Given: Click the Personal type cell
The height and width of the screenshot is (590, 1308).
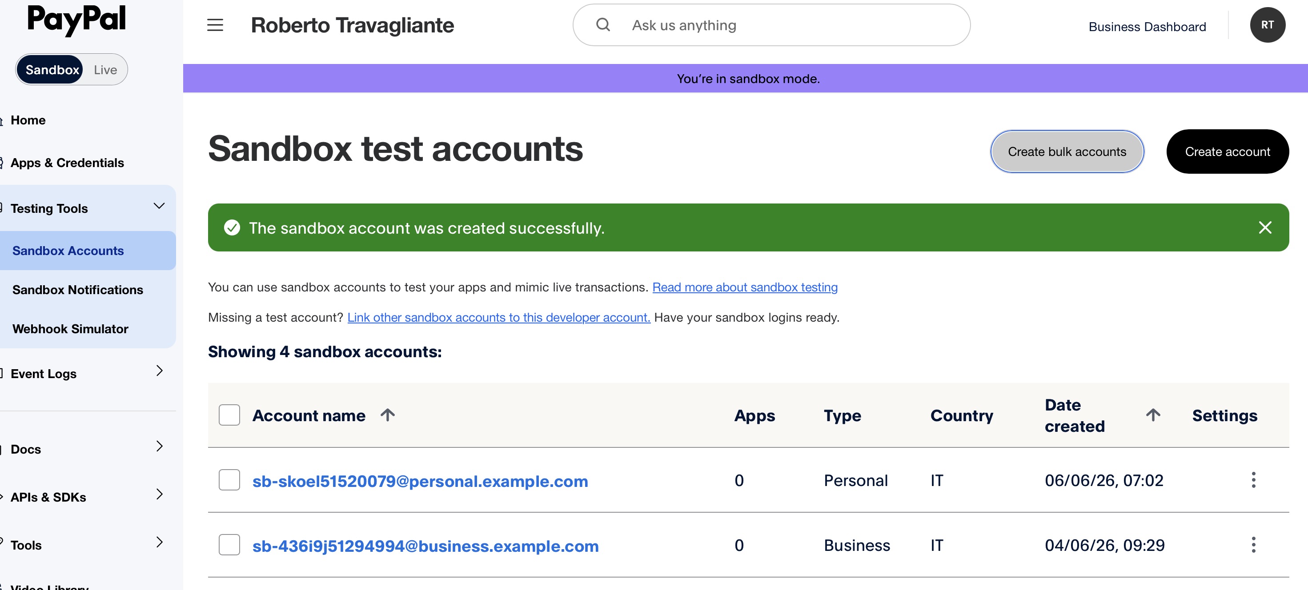Looking at the screenshot, I should pos(855,480).
